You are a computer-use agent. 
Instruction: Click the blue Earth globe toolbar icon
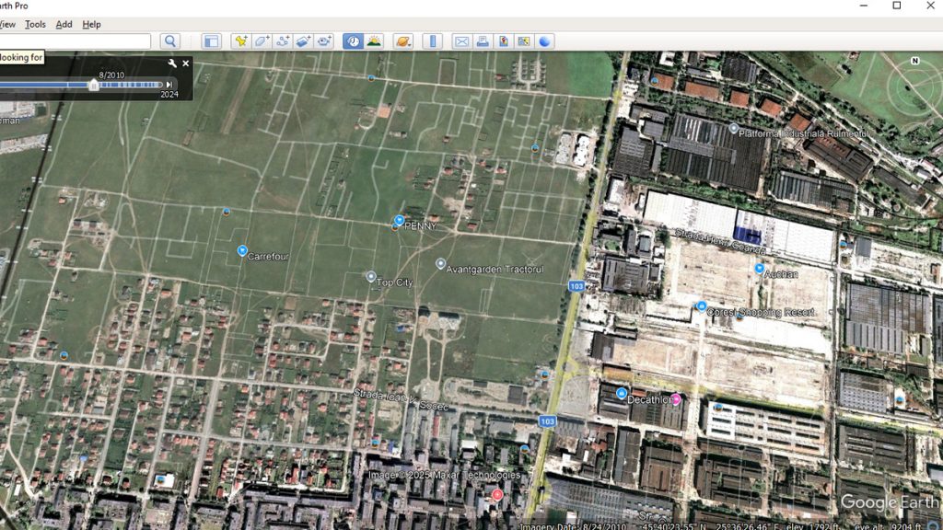click(545, 40)
